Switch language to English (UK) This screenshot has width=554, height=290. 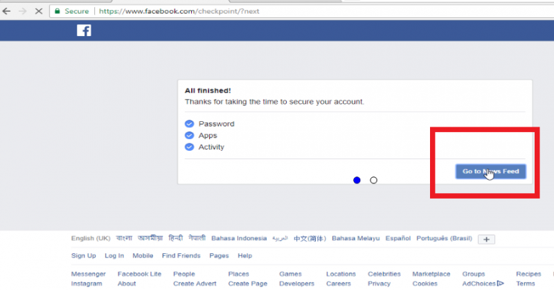tap(91, 238)
